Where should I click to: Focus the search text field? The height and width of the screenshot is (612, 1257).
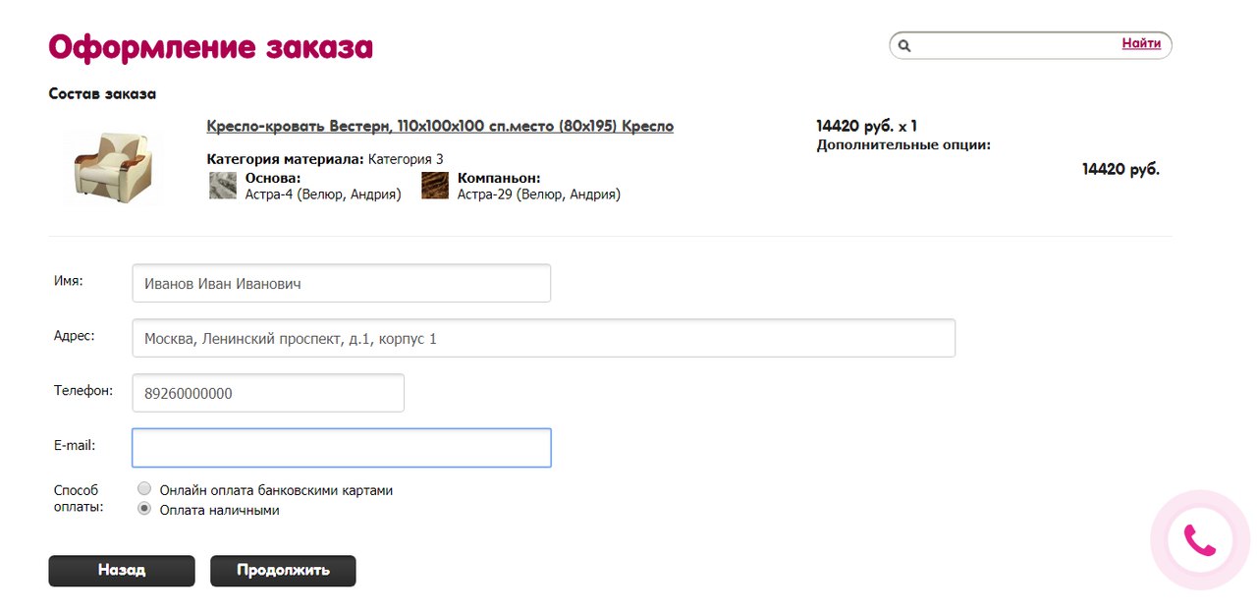[1011, 45]
